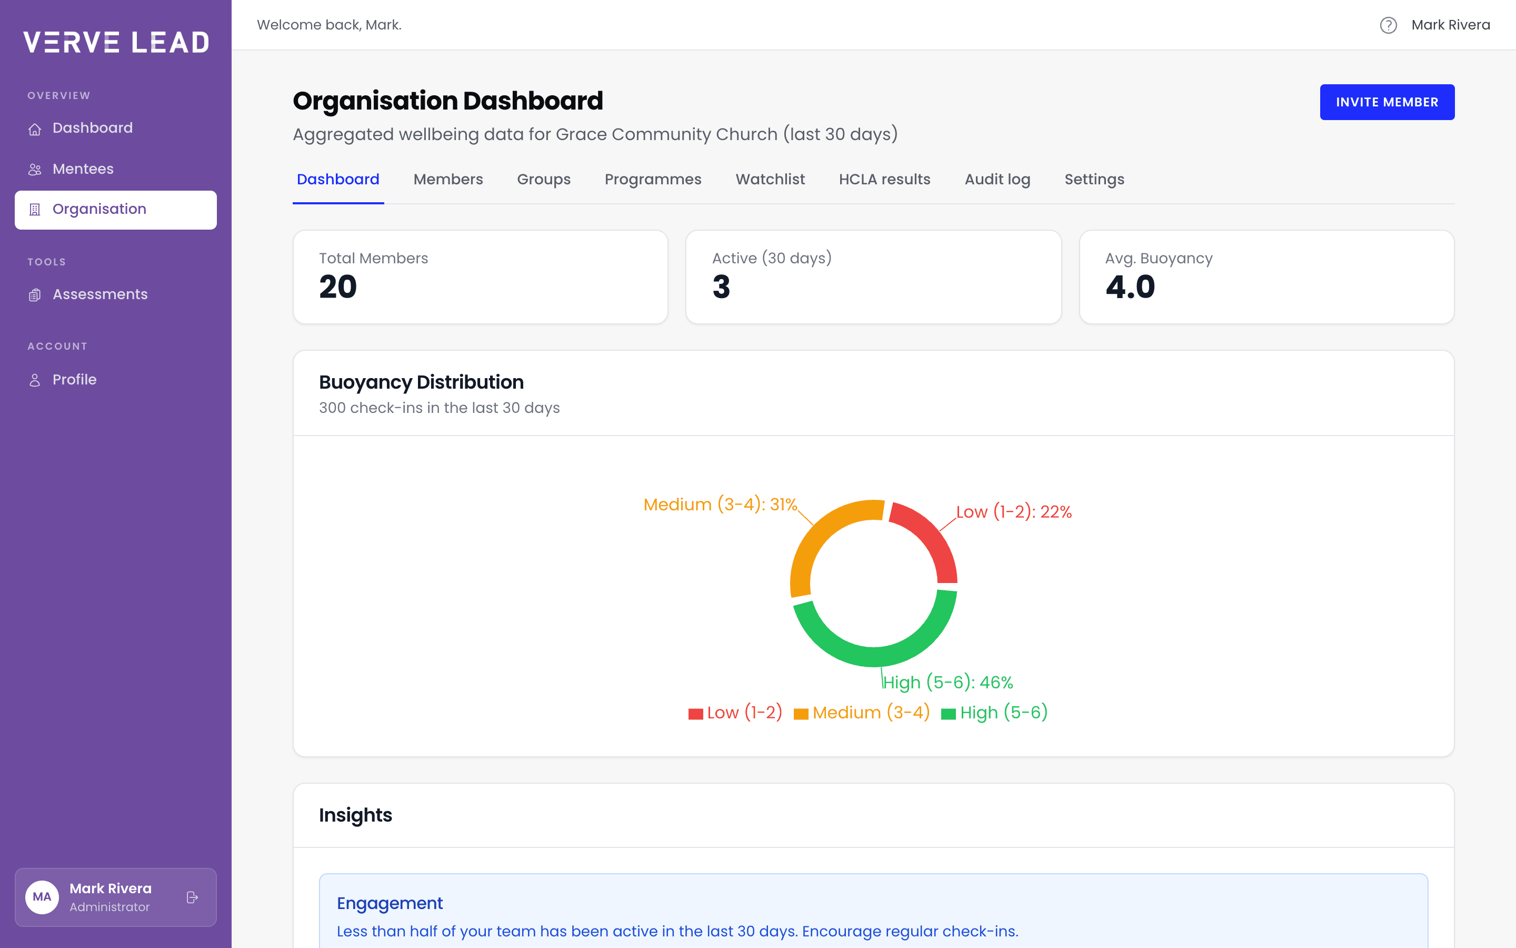
Task: Go to Profile in the sidebar
Action: point(116,380)
